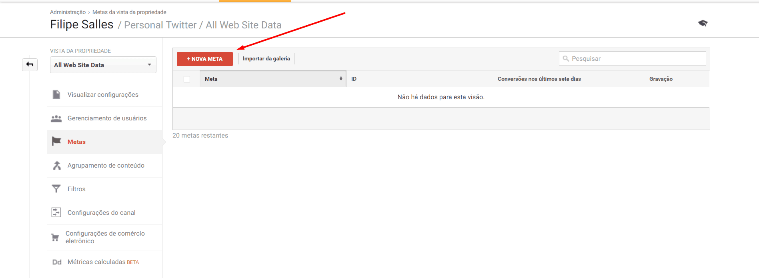Click the Gravação column header
This screenshot has height=278, width=759.
point(661,79)
